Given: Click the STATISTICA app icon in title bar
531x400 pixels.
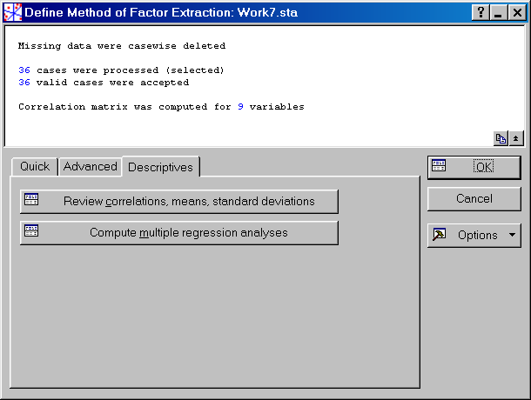Looking at the screenshot, I should (12, 12).
